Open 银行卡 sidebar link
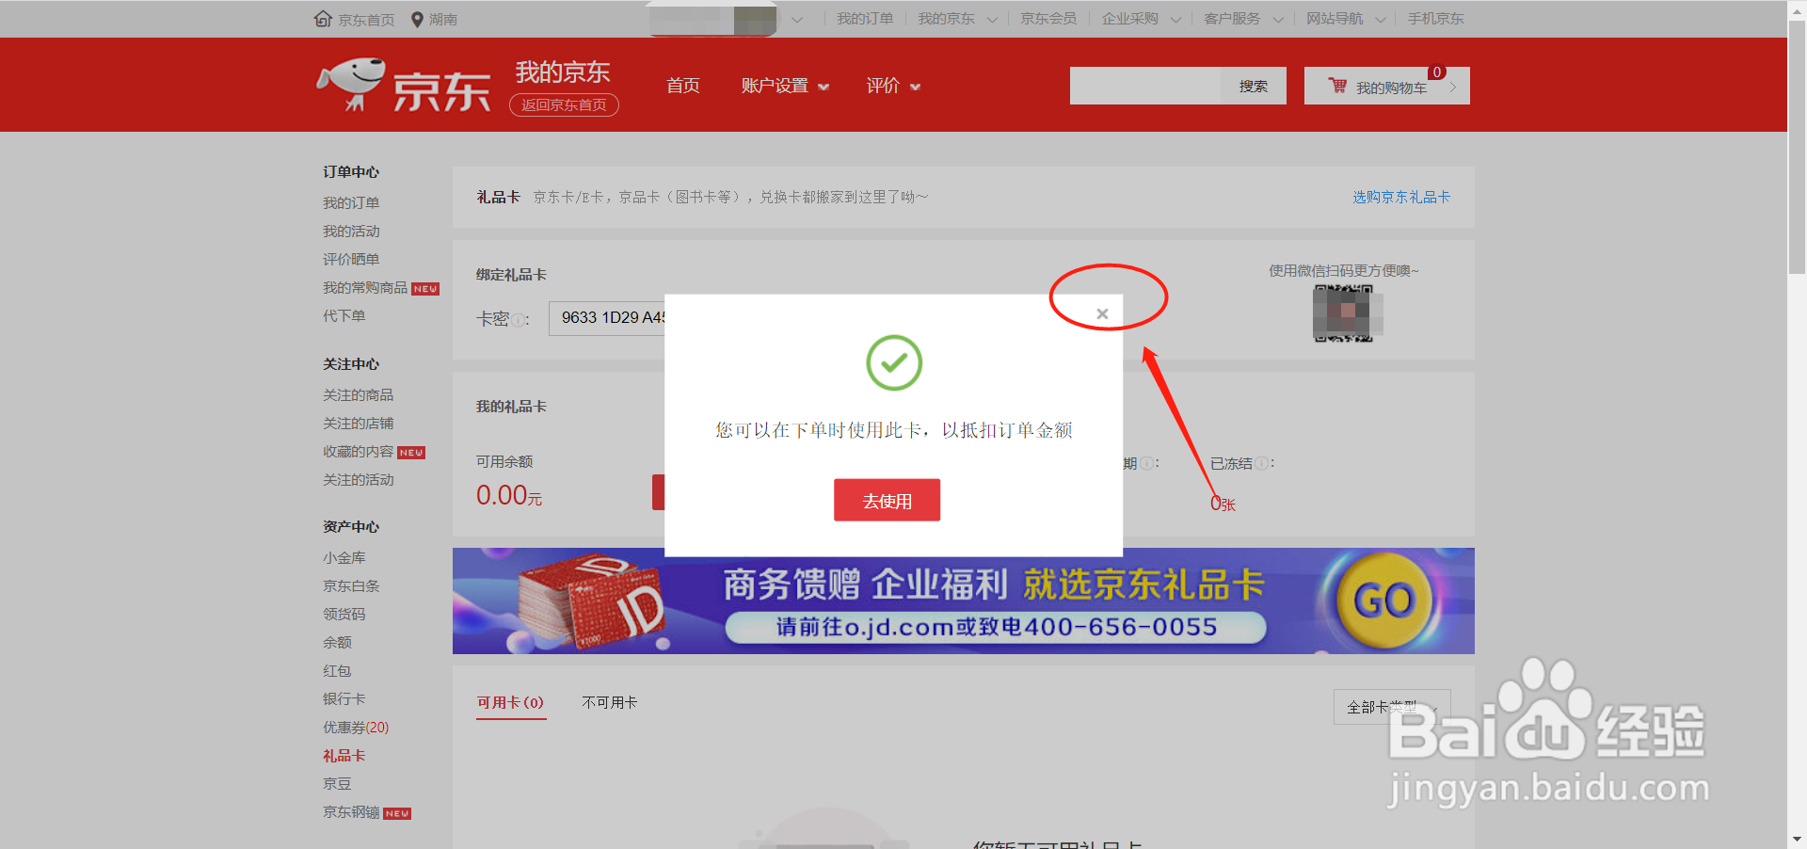 pyautogui.click(x=344, y=699)
